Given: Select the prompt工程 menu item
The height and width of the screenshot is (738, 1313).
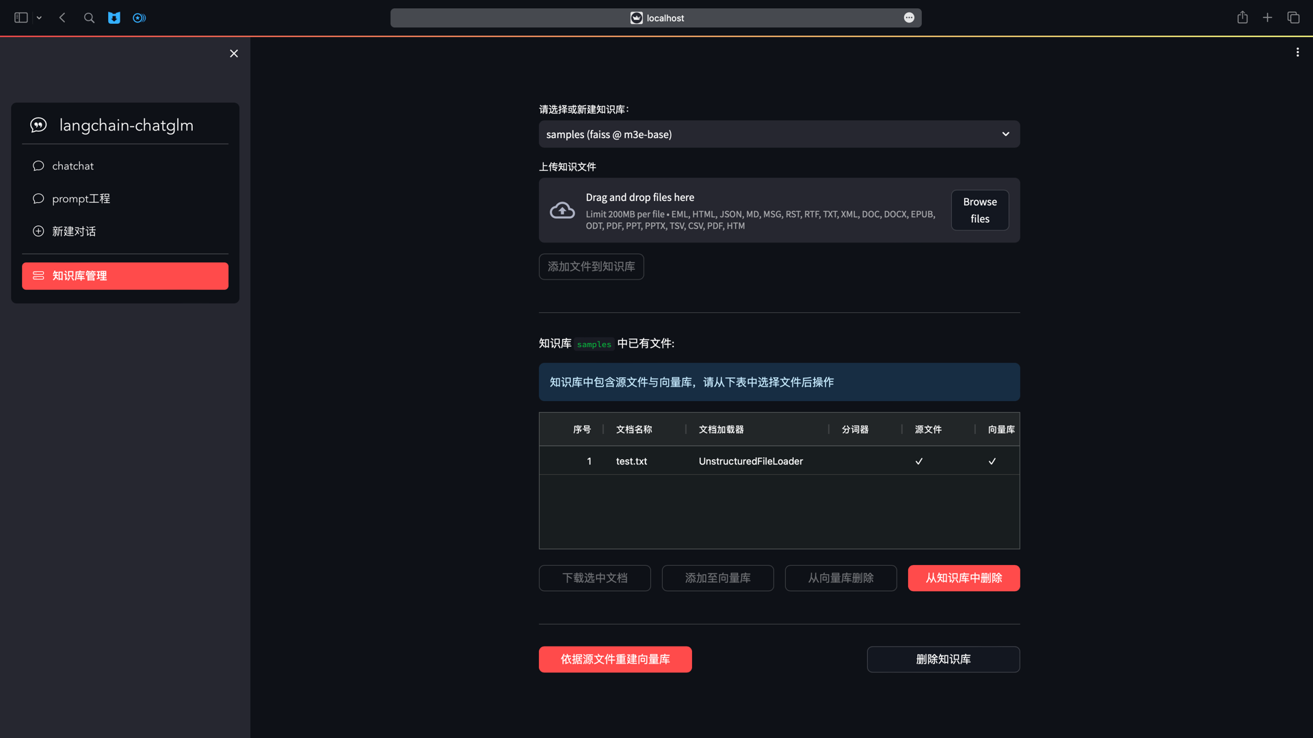Looking at the screenshot, I should click(81, 199).
